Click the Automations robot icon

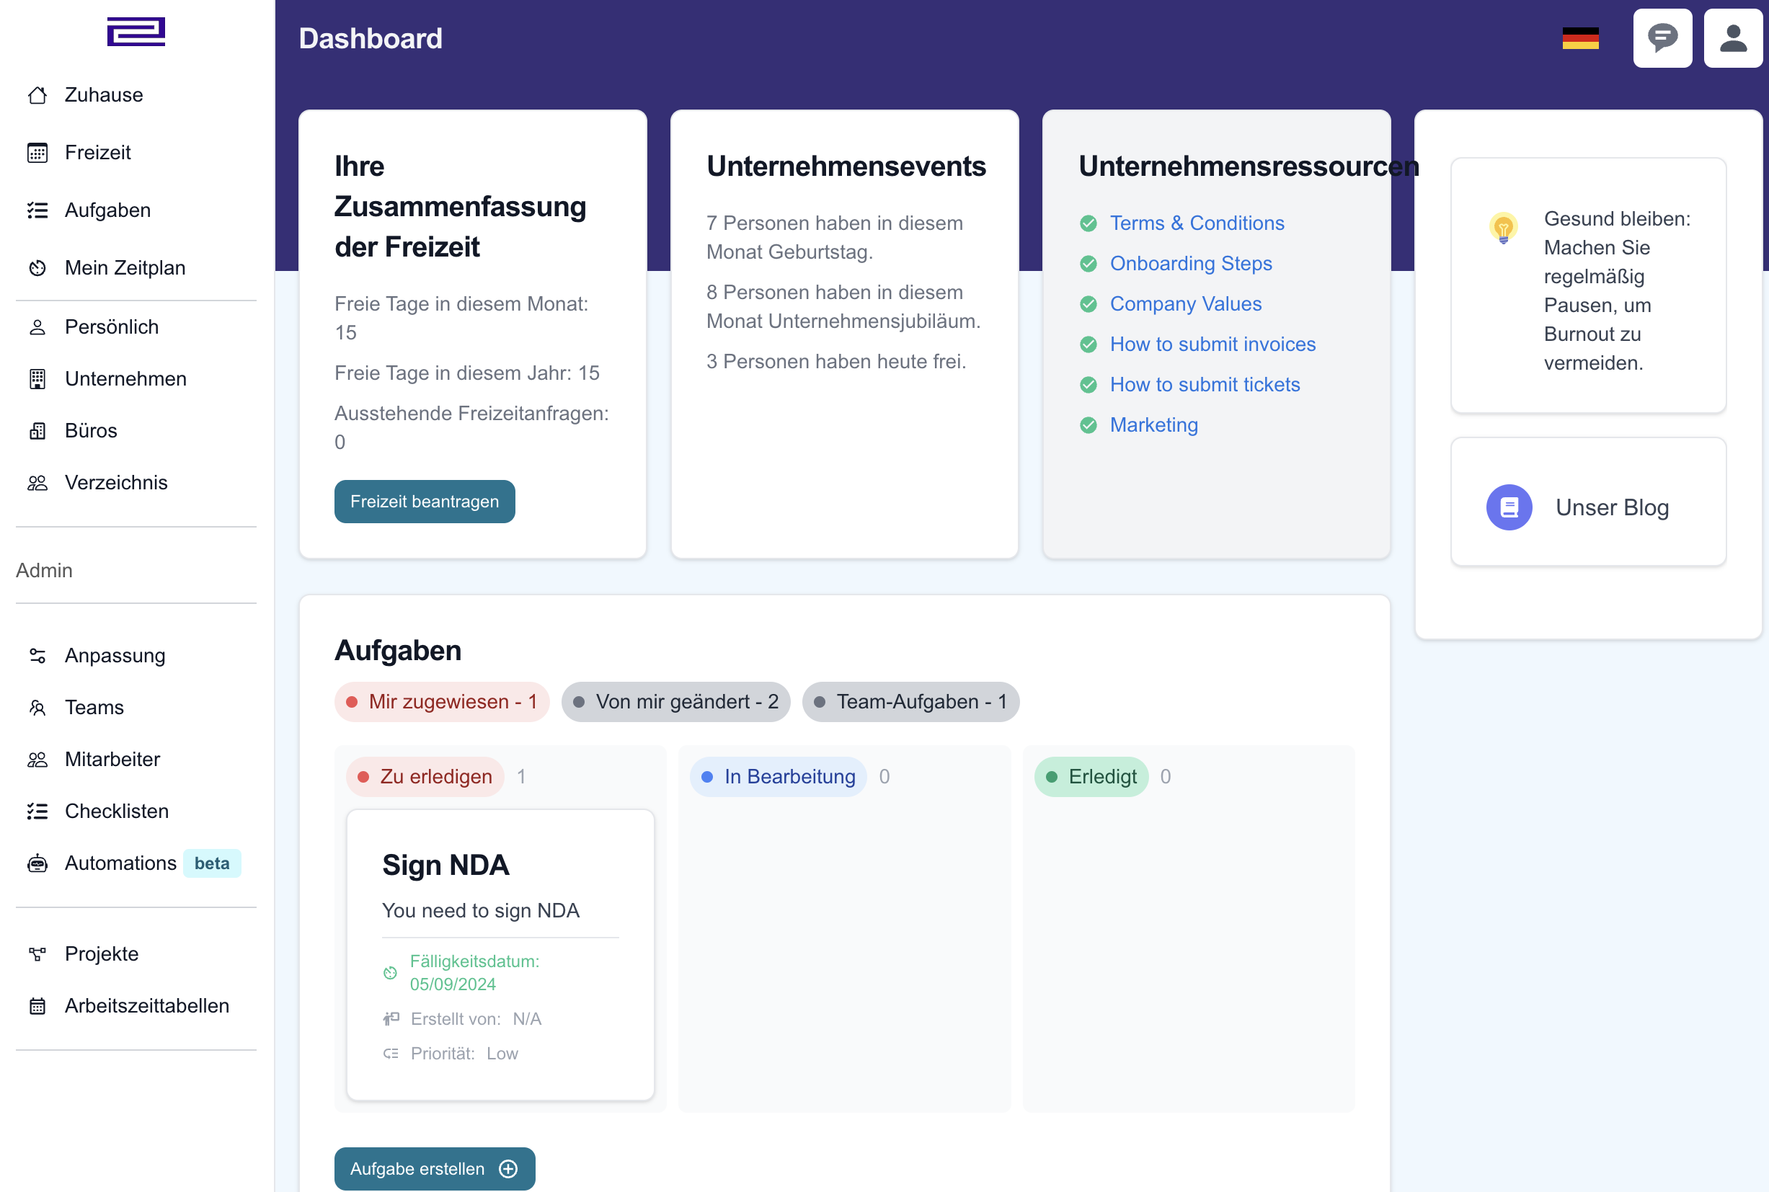click(x=37, y=863)
